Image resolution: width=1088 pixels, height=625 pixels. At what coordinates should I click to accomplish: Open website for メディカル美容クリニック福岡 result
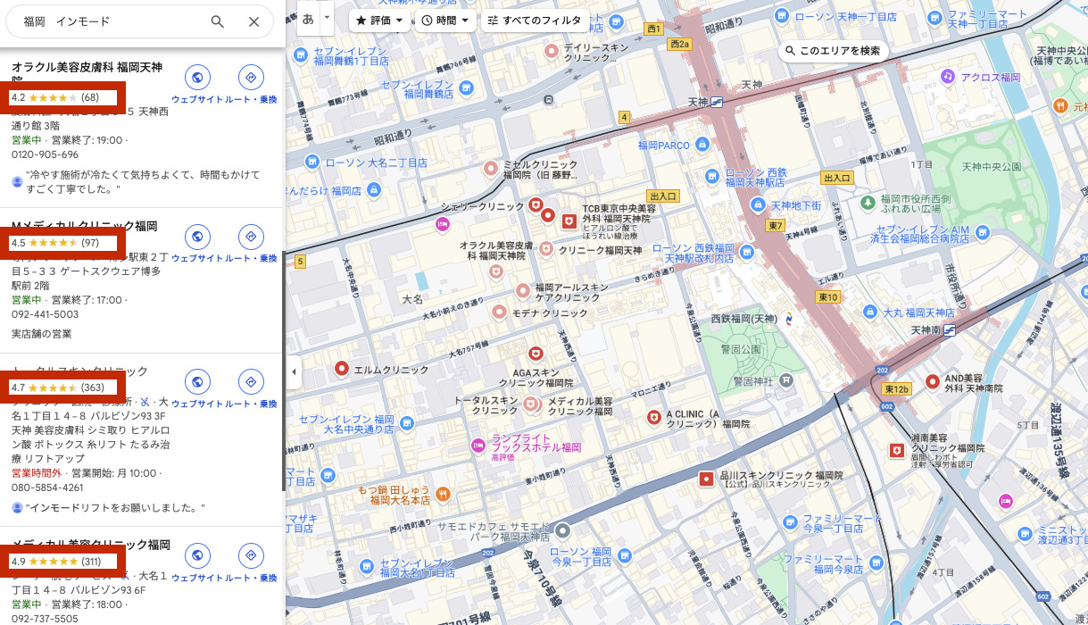click(197, 556)
